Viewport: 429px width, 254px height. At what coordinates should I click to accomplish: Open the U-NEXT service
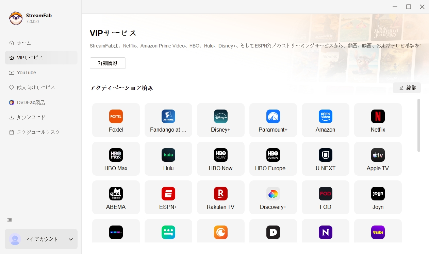[325, 158]
